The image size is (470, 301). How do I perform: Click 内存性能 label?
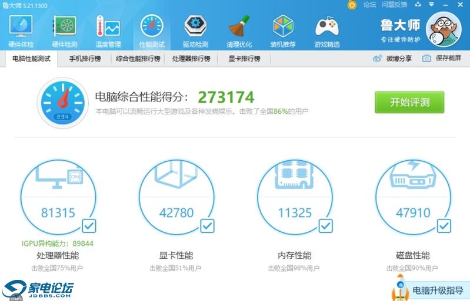[x=294, y=255]
